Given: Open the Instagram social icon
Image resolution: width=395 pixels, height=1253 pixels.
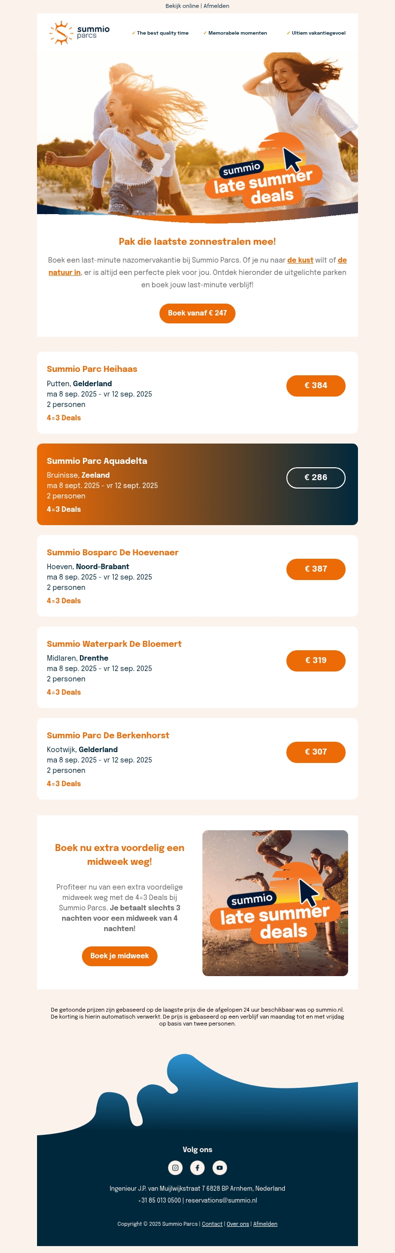Looking at the screenshot, I should pyautogui.click(x=175, y=1167).
